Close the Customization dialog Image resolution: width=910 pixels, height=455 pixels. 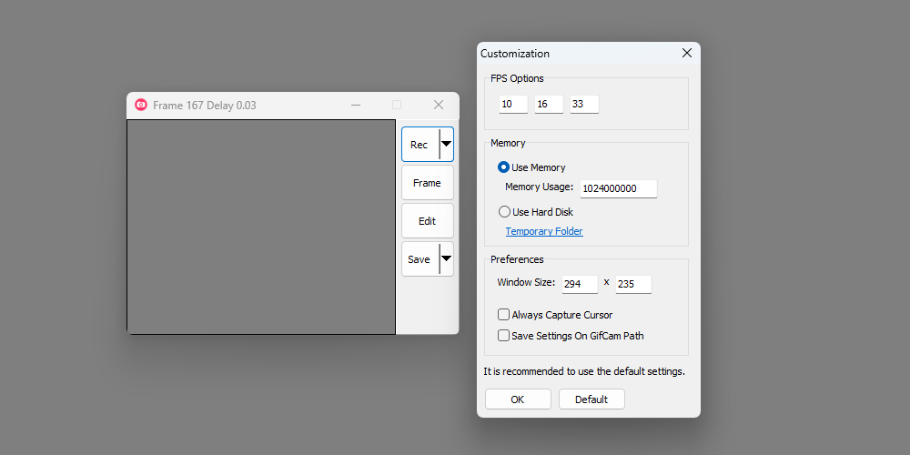click(x=687, y=54)
